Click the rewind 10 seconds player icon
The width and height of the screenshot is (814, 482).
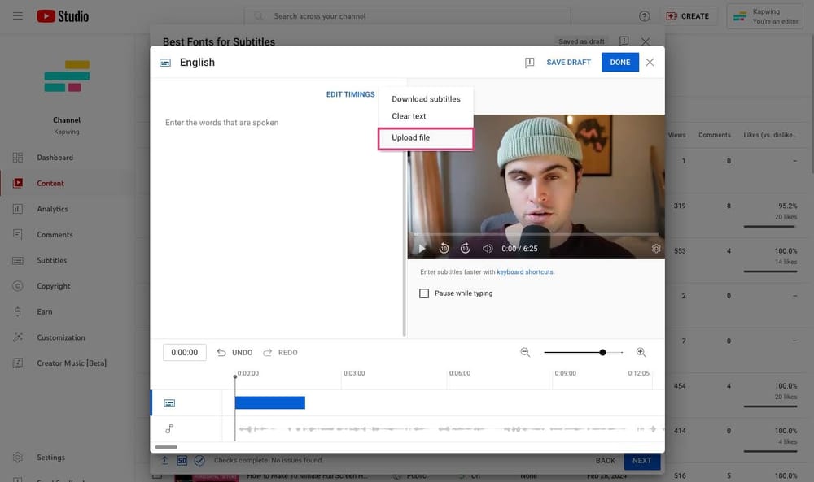tap(444, 247)
